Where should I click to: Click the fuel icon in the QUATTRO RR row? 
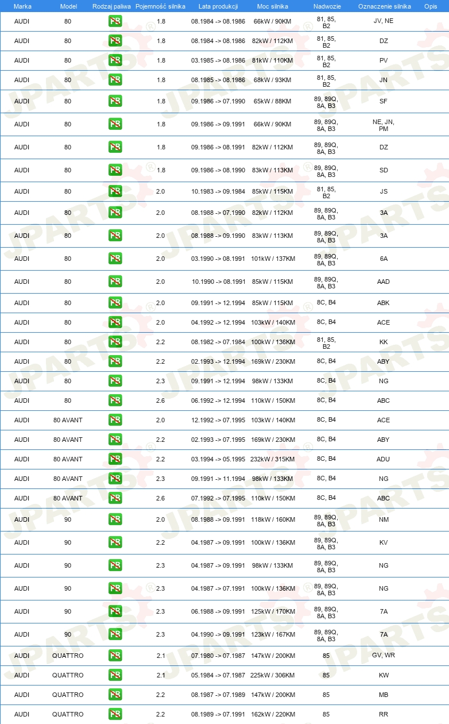coord(115,714)
